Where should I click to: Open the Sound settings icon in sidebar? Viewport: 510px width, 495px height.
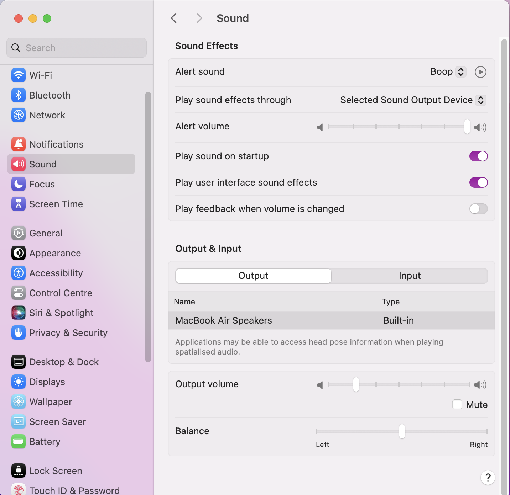pyautogui.click(x=18, y=164)
